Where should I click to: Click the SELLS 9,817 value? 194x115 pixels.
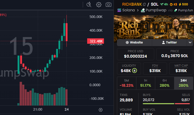point(185,100)
